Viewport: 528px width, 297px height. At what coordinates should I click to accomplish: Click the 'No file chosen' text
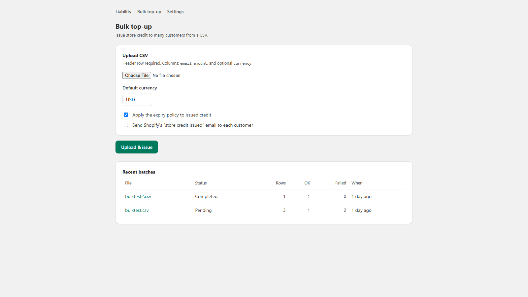click(166, 75)
